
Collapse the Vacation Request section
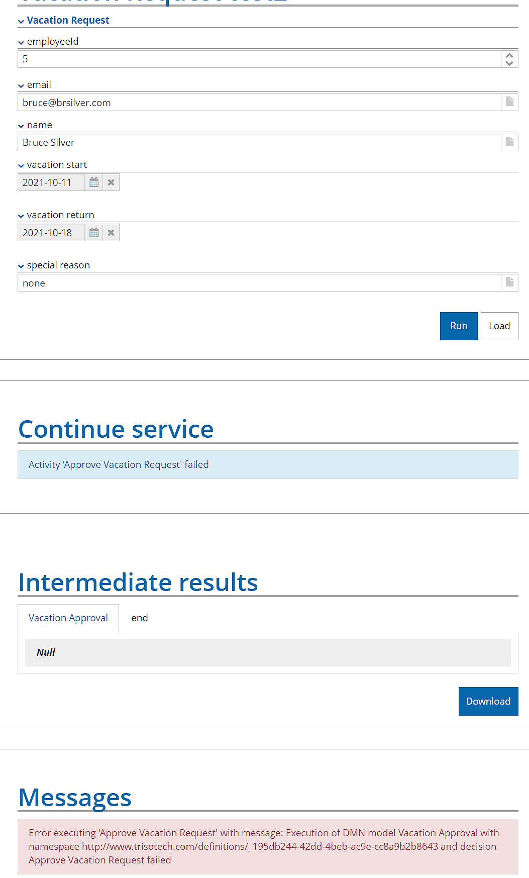[21, 21]
